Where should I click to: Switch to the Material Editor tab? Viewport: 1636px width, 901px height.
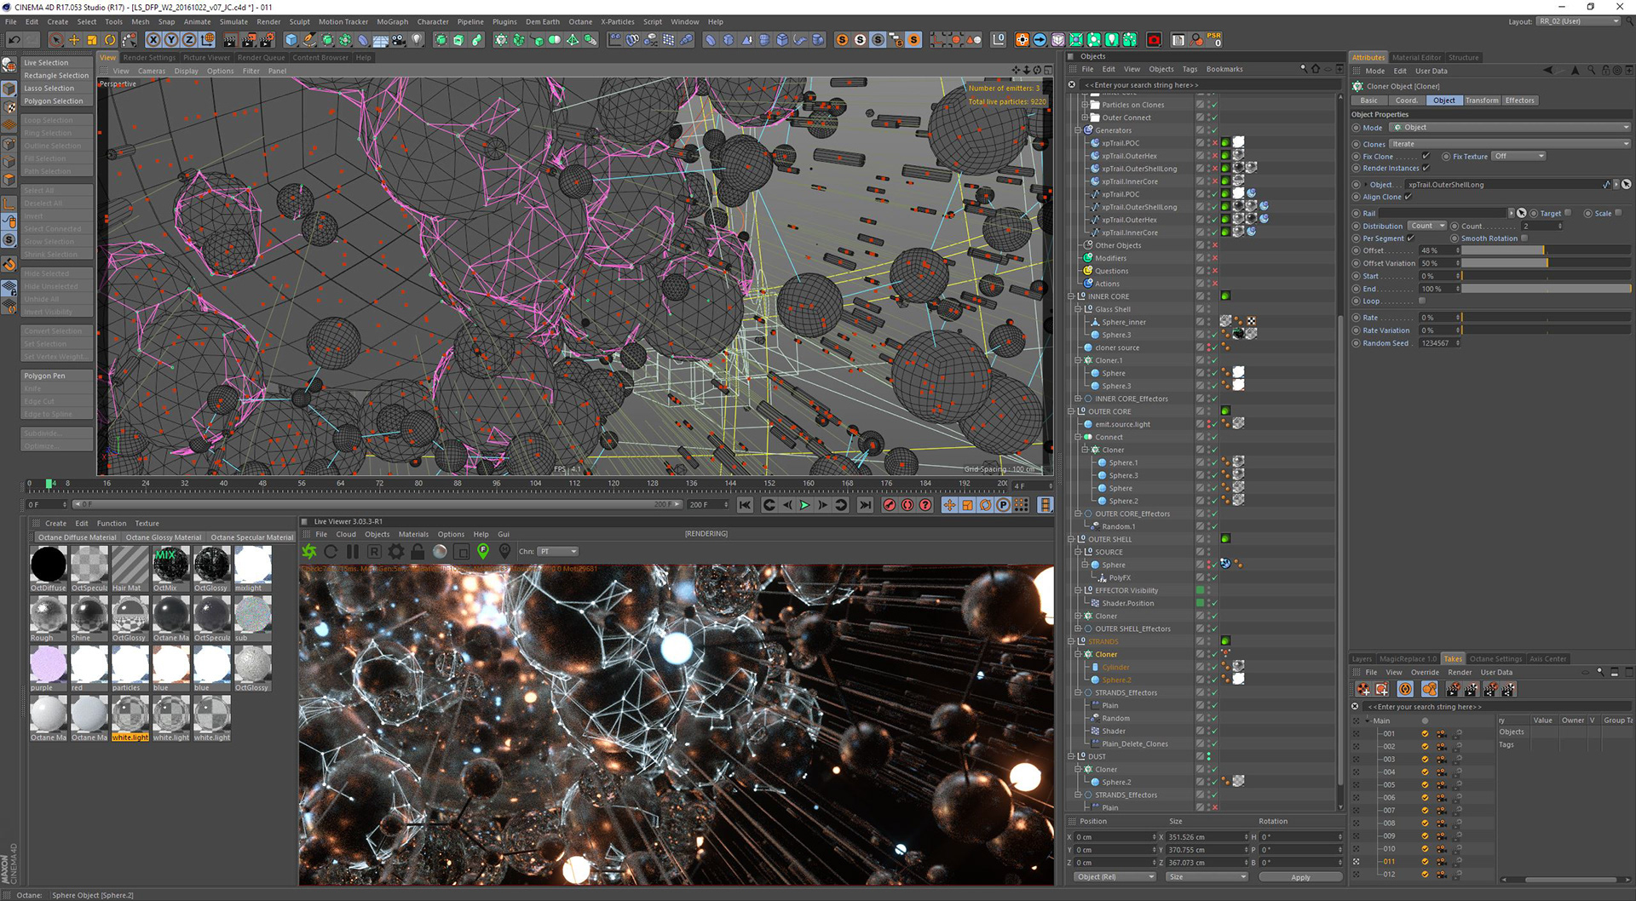1416,58
